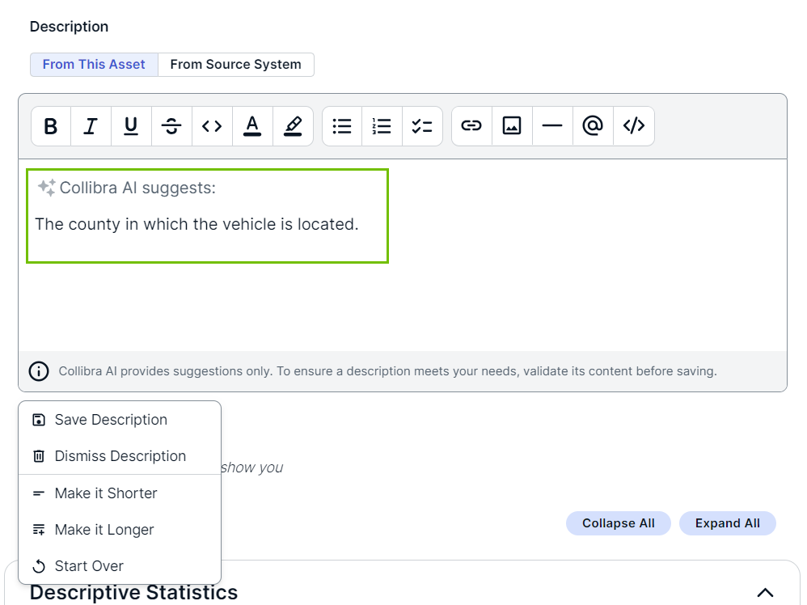This screenshot has width=807, height=605.
Task: Collapse the Descriptive Statistics section
Action: [764, 592]
